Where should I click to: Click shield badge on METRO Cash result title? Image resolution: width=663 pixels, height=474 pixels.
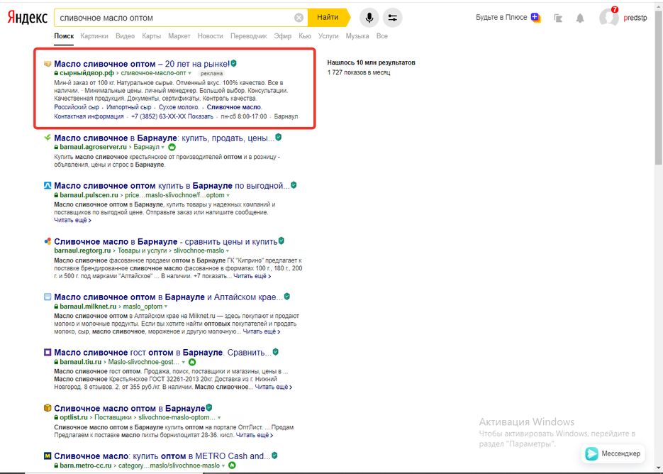(x=274, y=456)
